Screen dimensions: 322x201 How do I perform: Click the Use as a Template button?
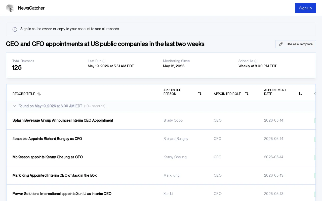[x=296, y=44]
